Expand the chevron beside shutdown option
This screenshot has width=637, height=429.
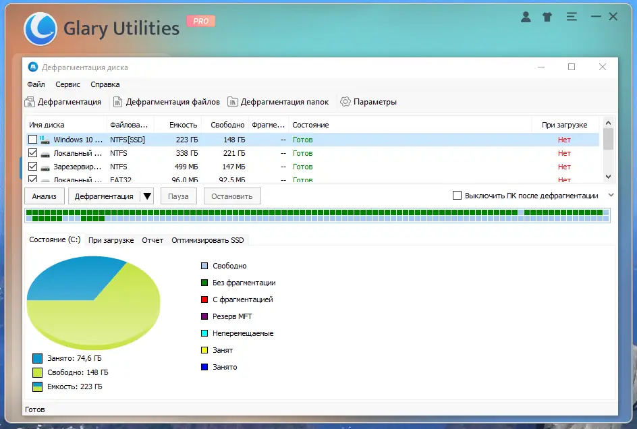click(611, 196)
